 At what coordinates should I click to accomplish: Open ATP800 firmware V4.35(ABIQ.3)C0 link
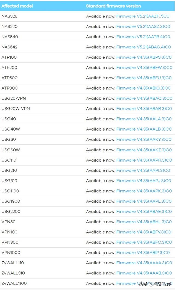tap(143, 88)
